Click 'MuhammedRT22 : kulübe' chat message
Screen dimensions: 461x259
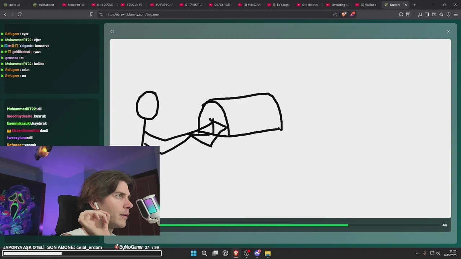coord(23,64)
